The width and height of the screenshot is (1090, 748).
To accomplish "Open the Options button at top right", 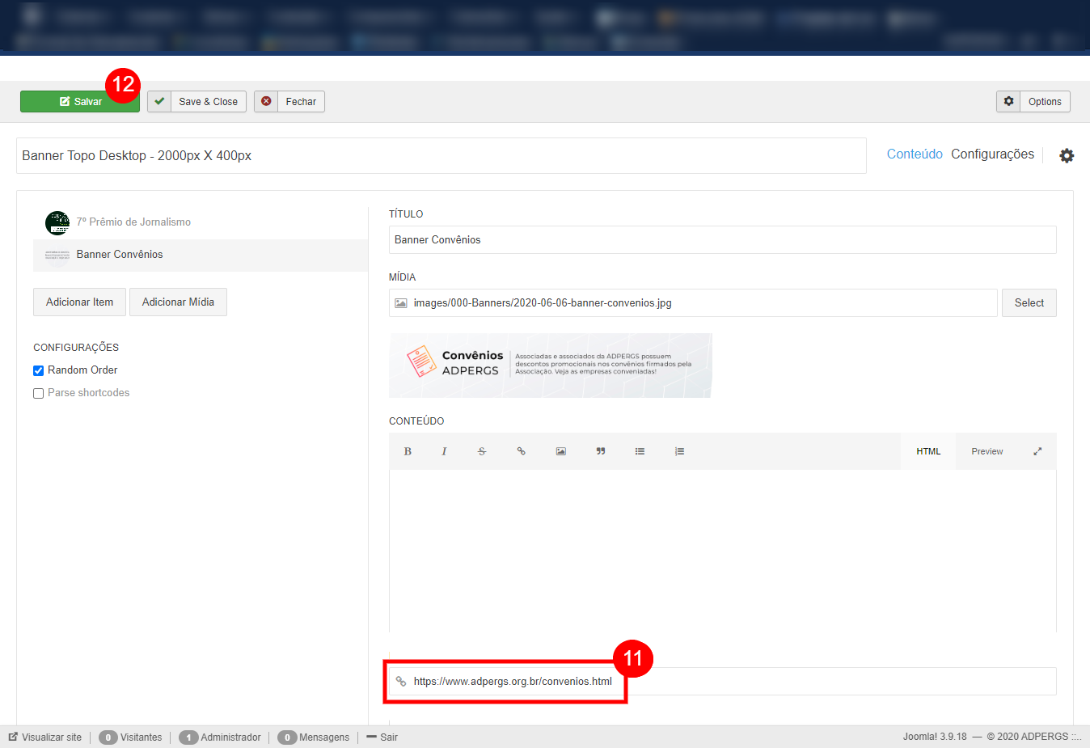I will pos(1033,102).
